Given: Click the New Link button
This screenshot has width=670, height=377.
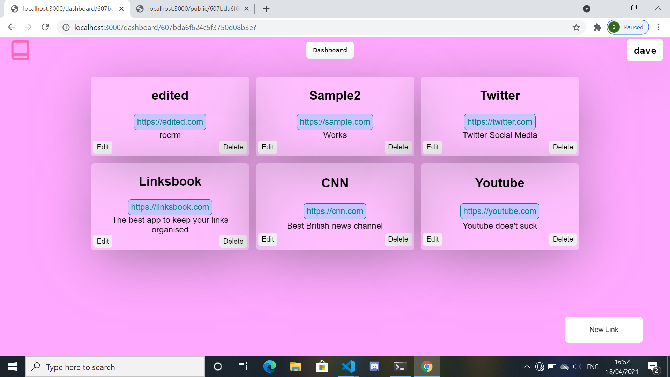Looking at the screenshot, I should click(x=604, y=330).
